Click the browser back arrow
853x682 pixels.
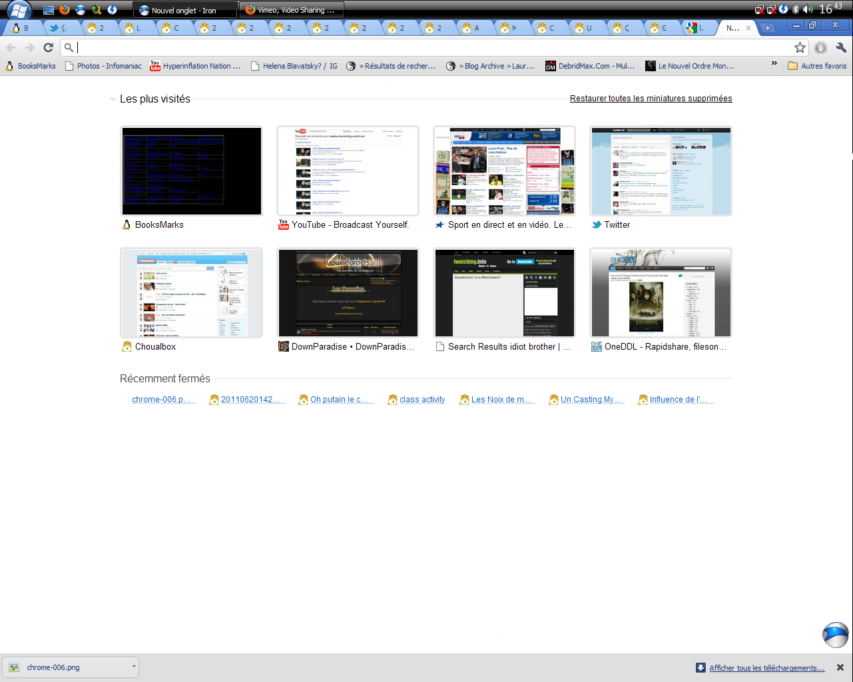click(11, 47)
